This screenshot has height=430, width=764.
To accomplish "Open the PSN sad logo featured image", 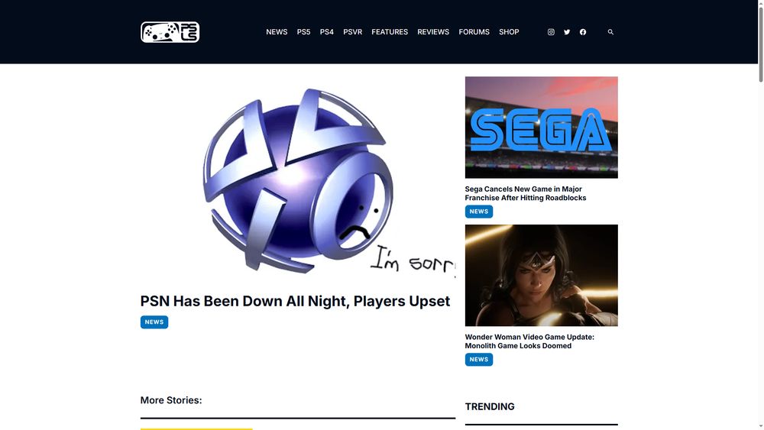I will pos(298,180).
